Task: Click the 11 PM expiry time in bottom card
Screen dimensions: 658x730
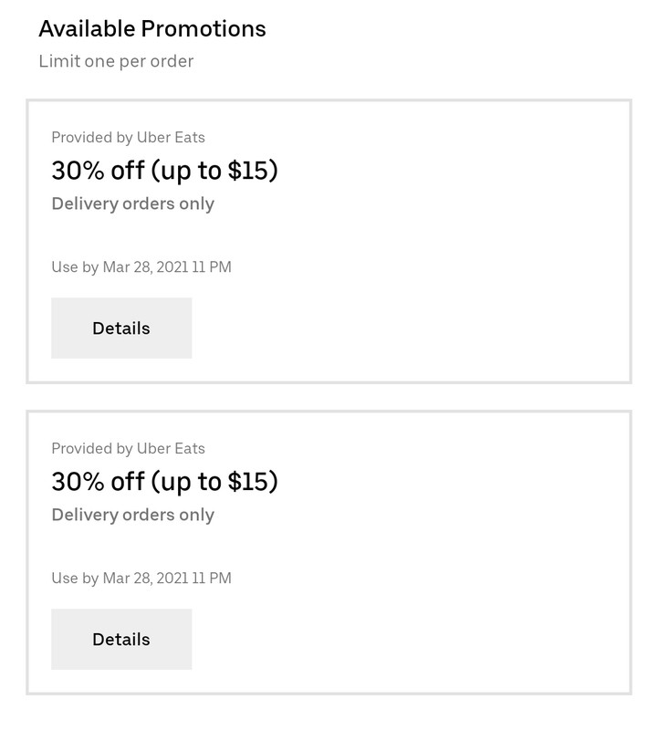Action: point(212,579)
